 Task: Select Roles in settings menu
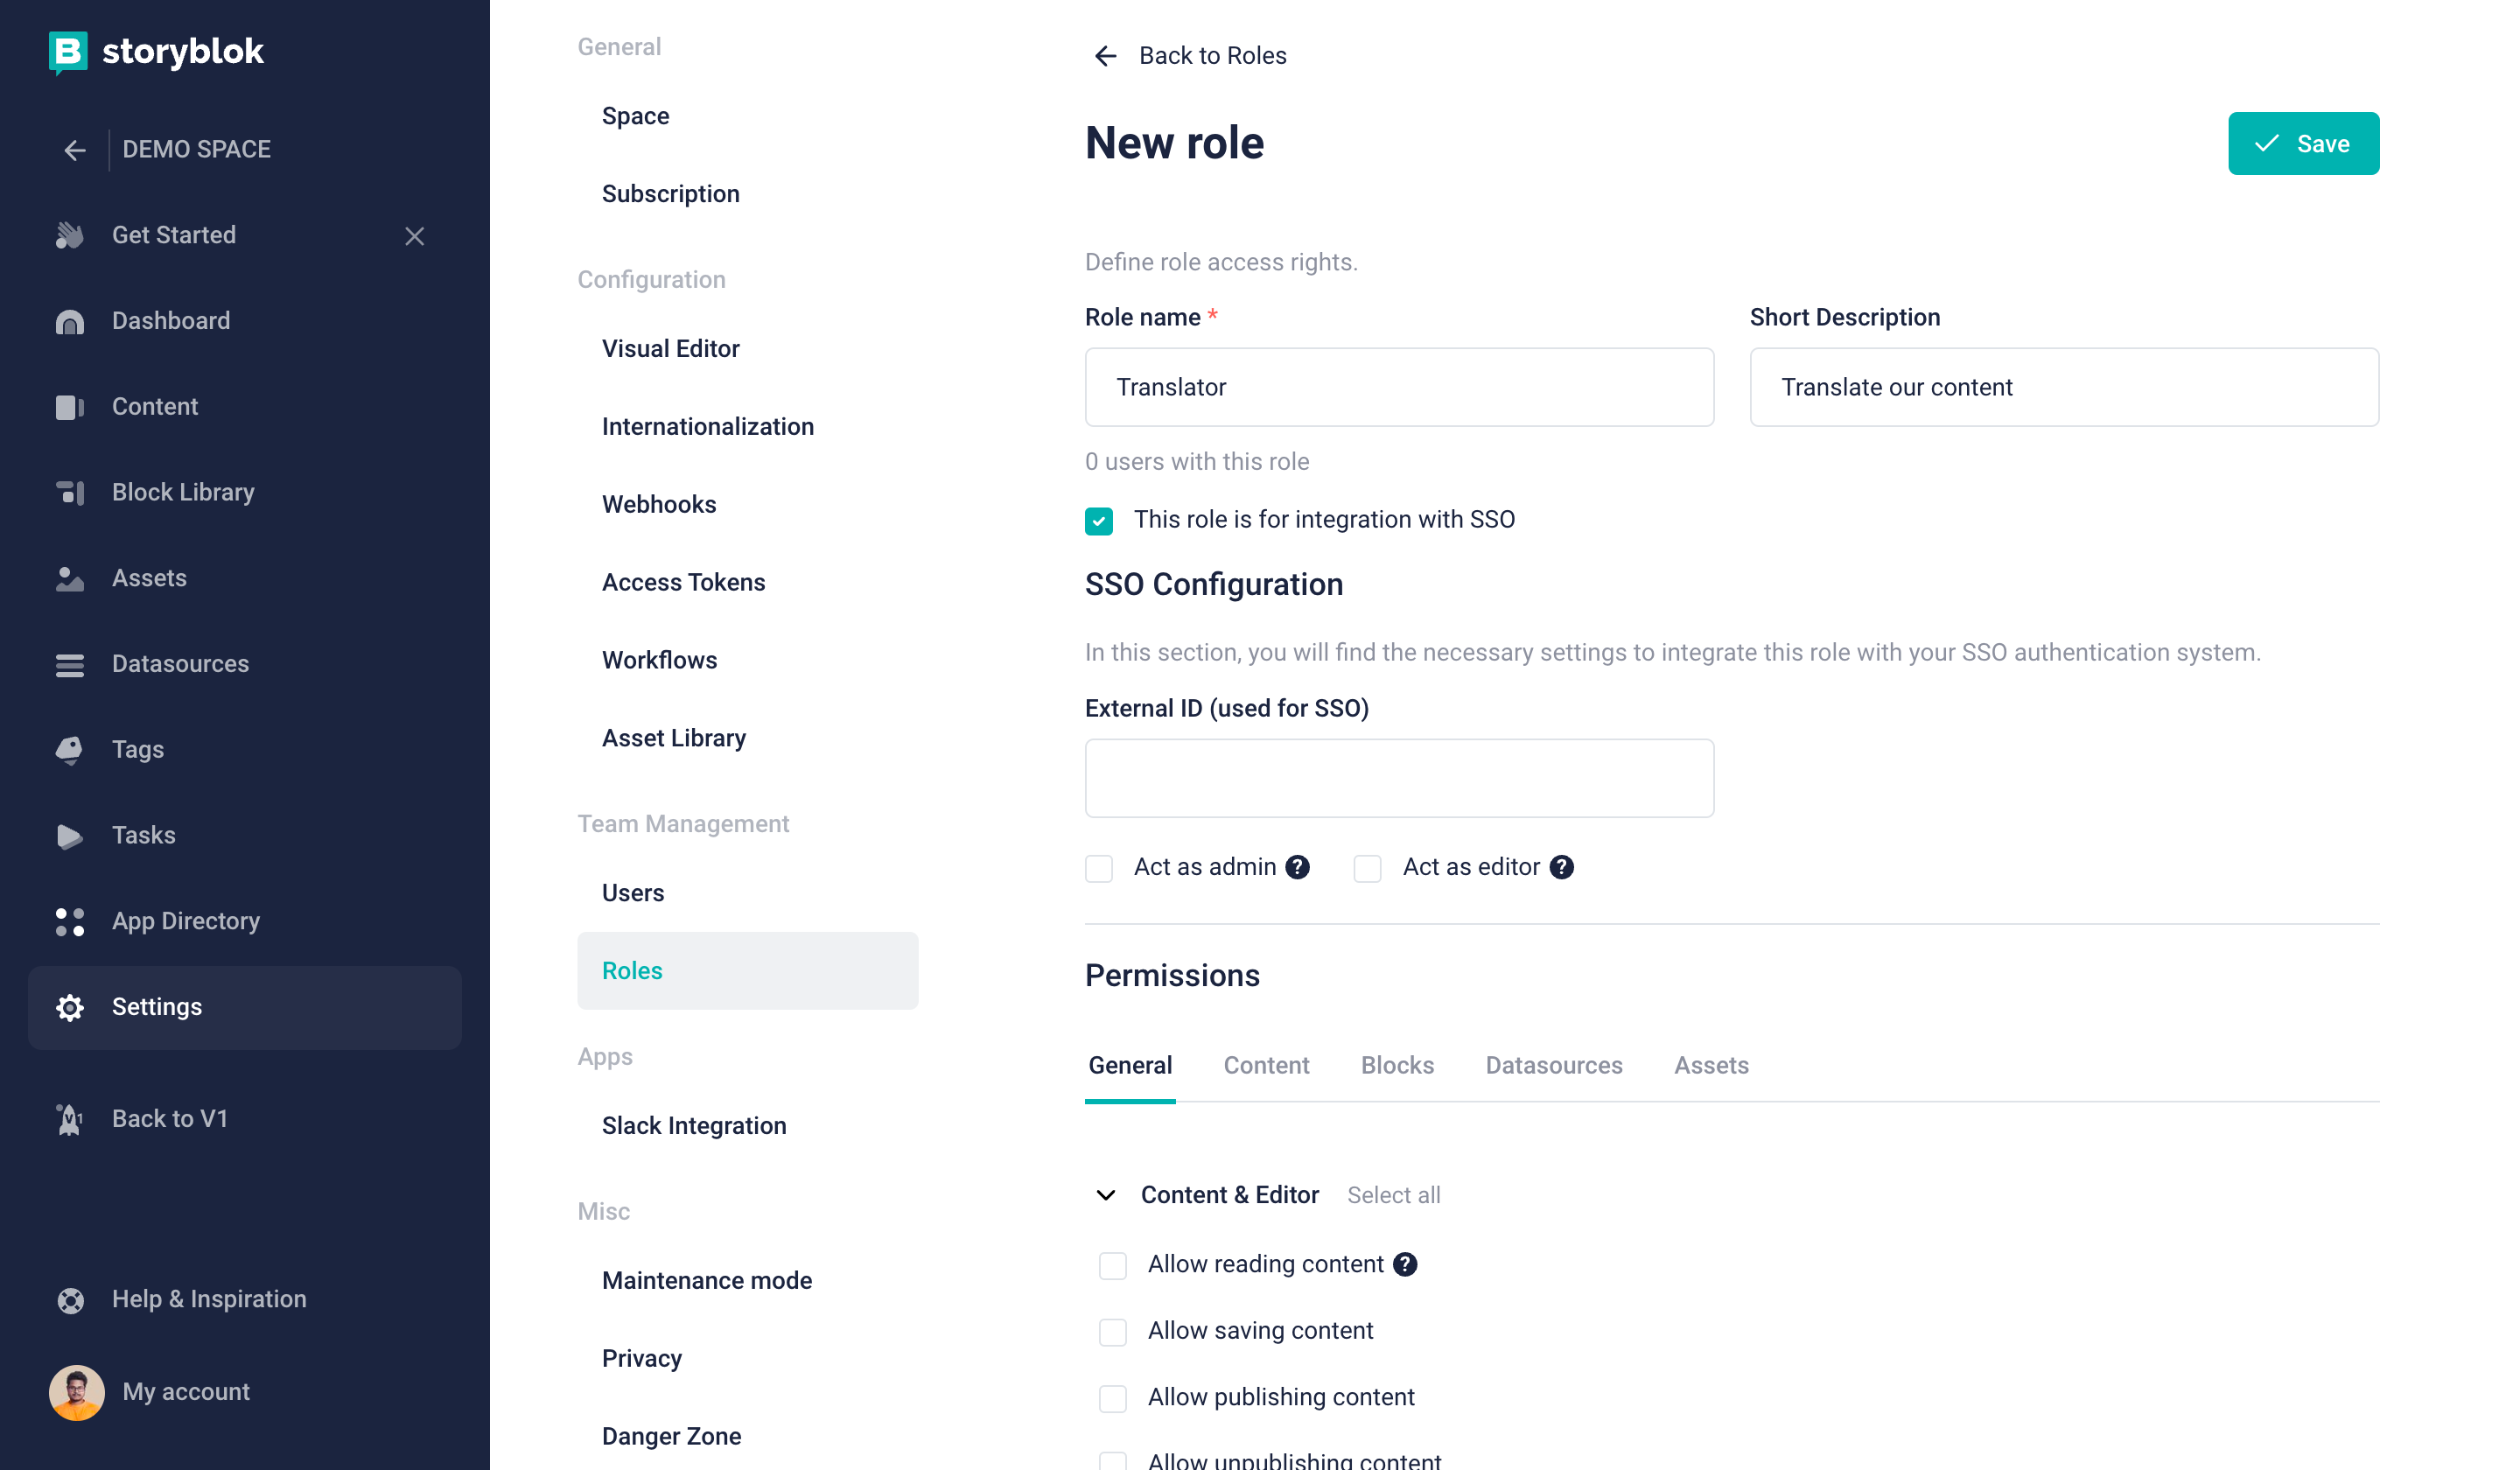point(747,971)
